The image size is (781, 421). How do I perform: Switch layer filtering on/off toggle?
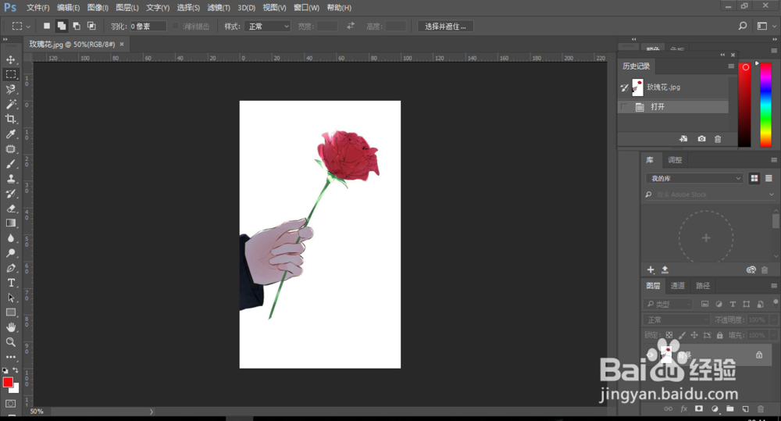(x=776, y=302)
